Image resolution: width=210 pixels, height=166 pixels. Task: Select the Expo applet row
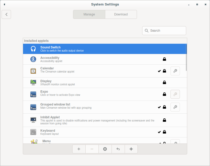coord(105,94)
